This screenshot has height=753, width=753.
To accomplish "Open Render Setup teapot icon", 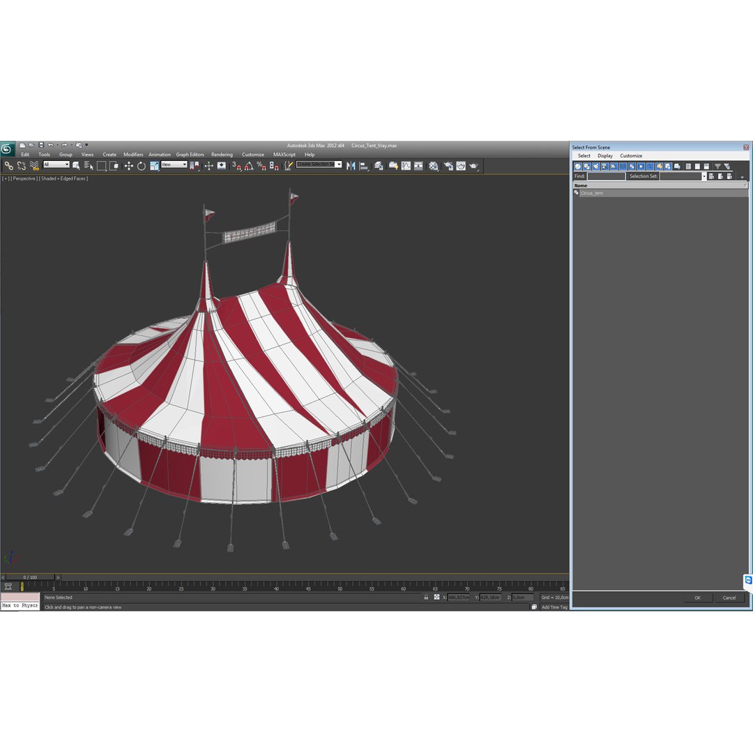I will click(448, 166).
